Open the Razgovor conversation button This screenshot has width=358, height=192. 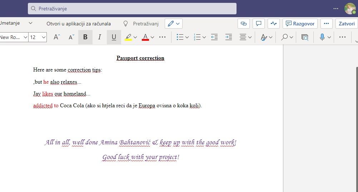pyautogui.click(x=300, y=24)
